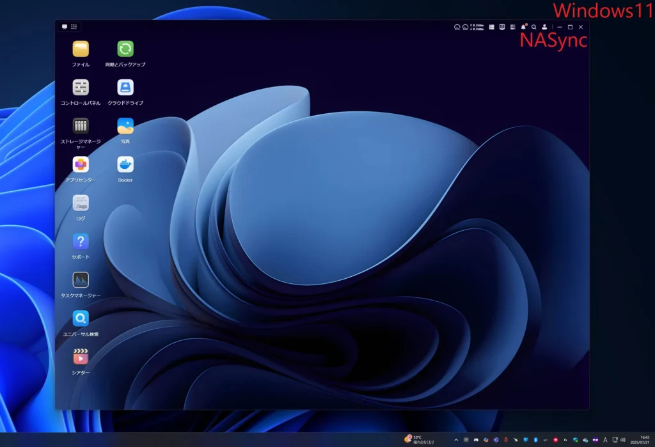
Task: Open ストレージマネージャー (Storage Manager)
Action: (81, 126)
